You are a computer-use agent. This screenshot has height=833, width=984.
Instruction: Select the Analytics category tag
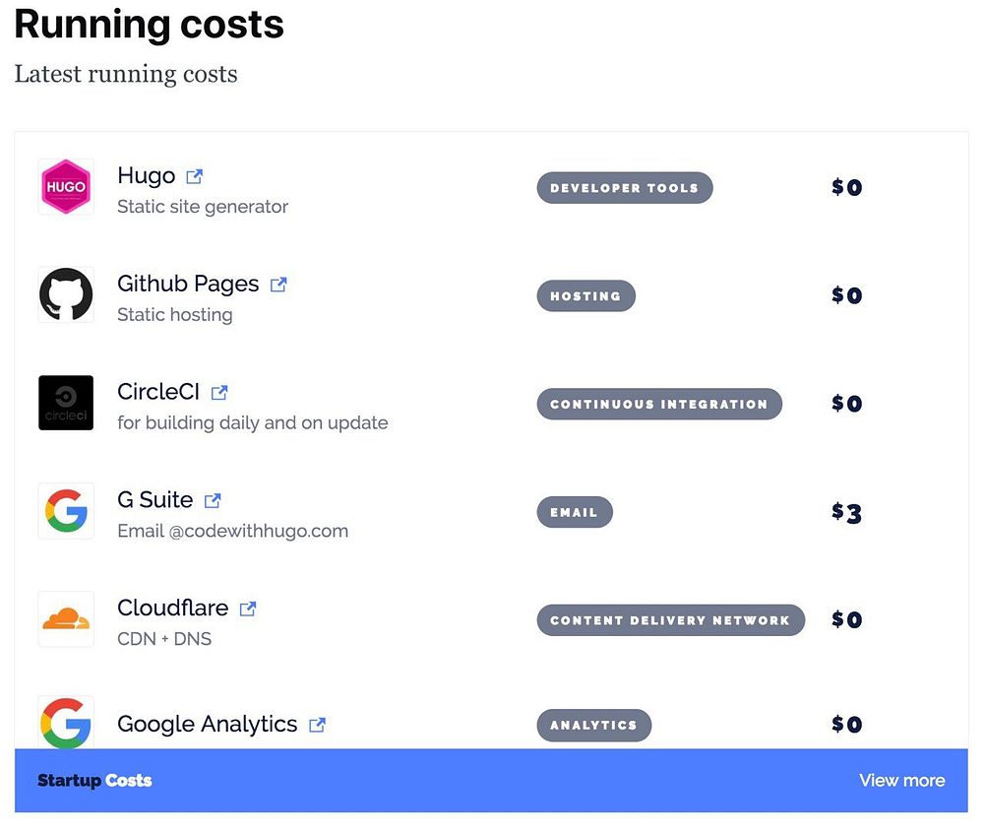(593, 725)
